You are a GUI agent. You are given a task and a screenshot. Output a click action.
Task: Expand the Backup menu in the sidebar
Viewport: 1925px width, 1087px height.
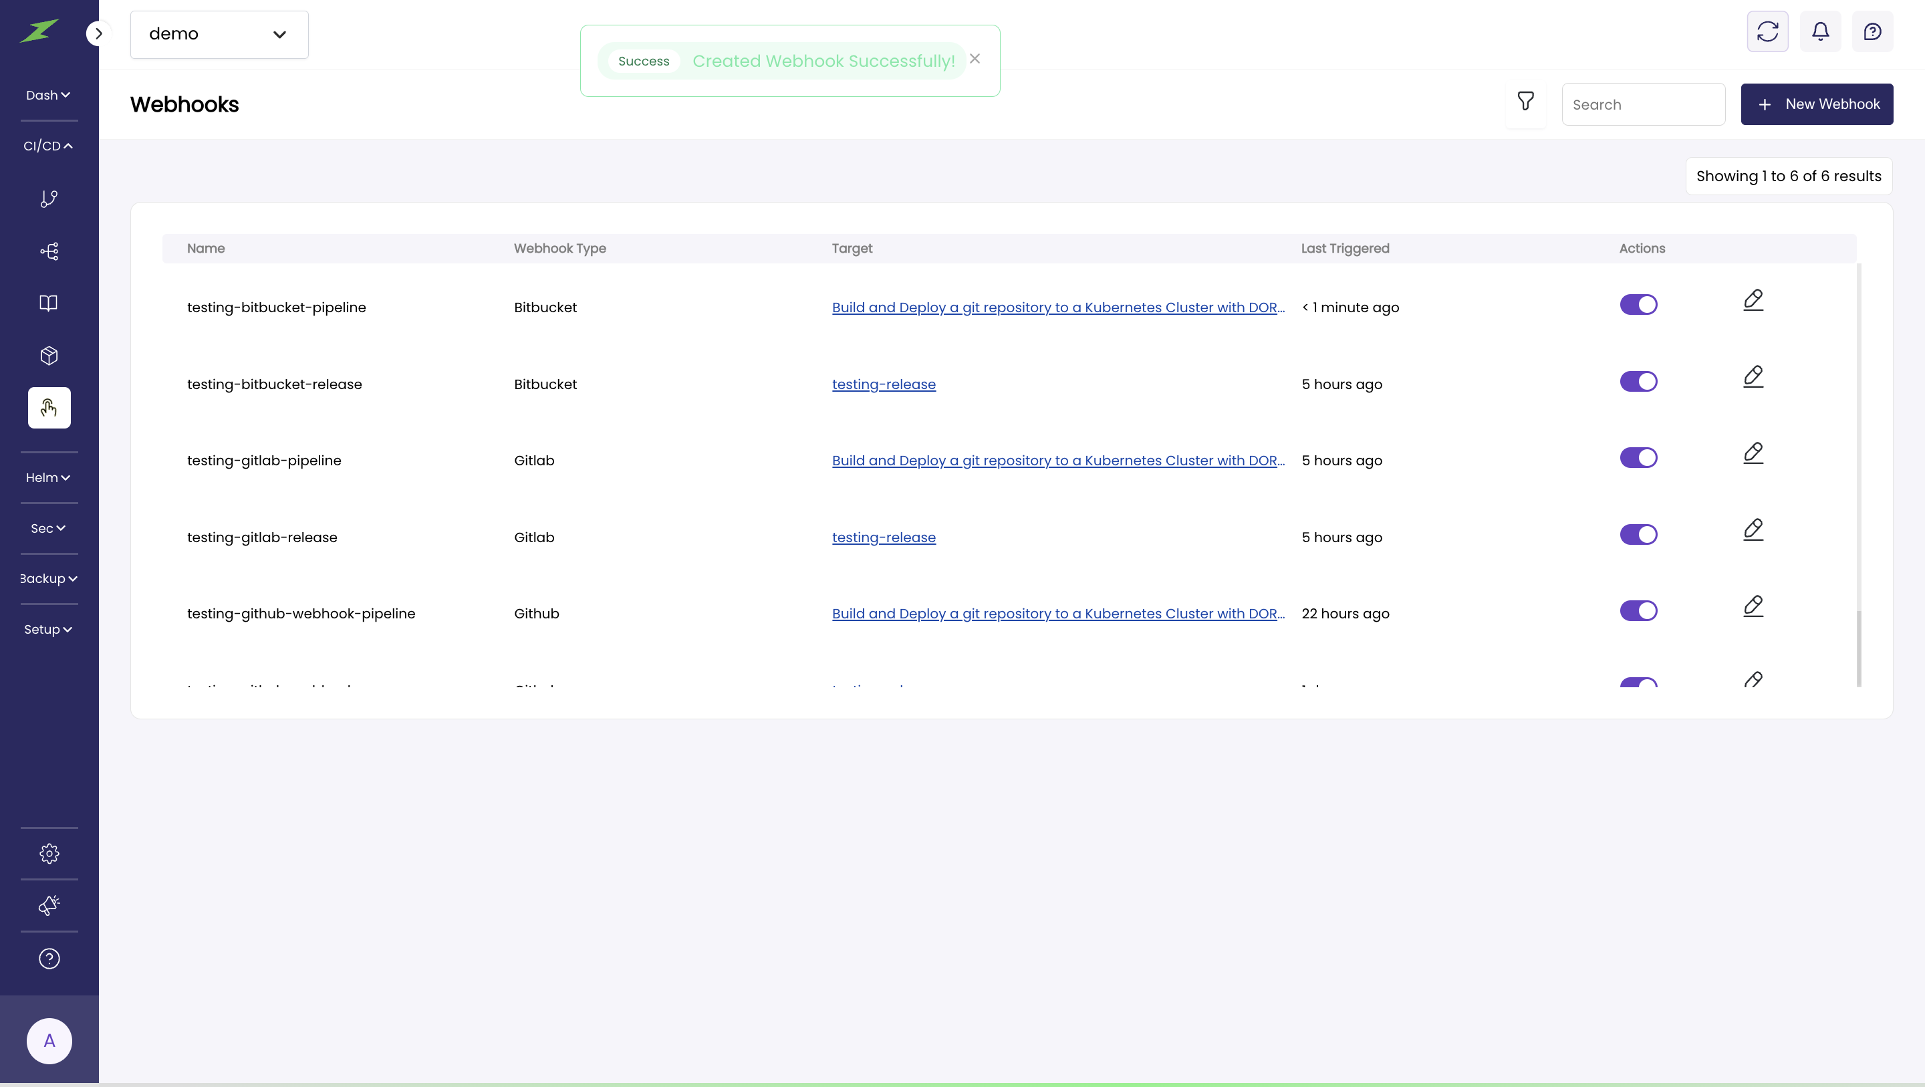coord(48,579)
